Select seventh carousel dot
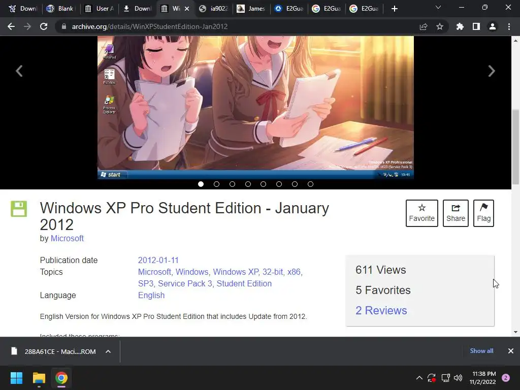 (x=295, y=184)
